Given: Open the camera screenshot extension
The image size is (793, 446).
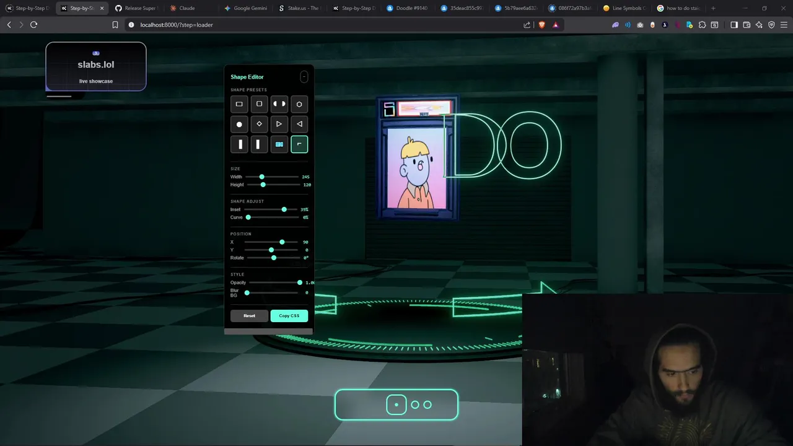Looking at the screenshot, I should 640,25.
